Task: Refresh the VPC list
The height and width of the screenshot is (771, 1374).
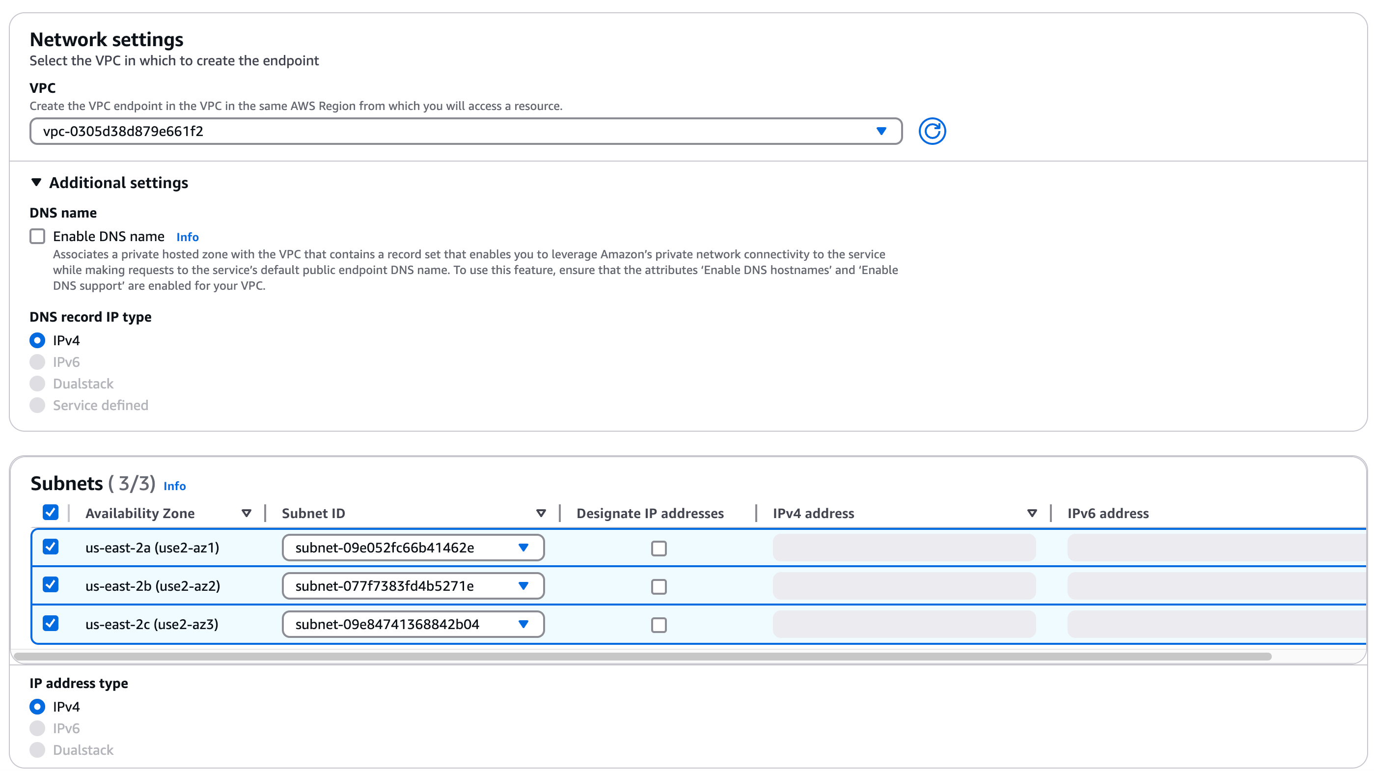Action: click(x=933, y=131)
